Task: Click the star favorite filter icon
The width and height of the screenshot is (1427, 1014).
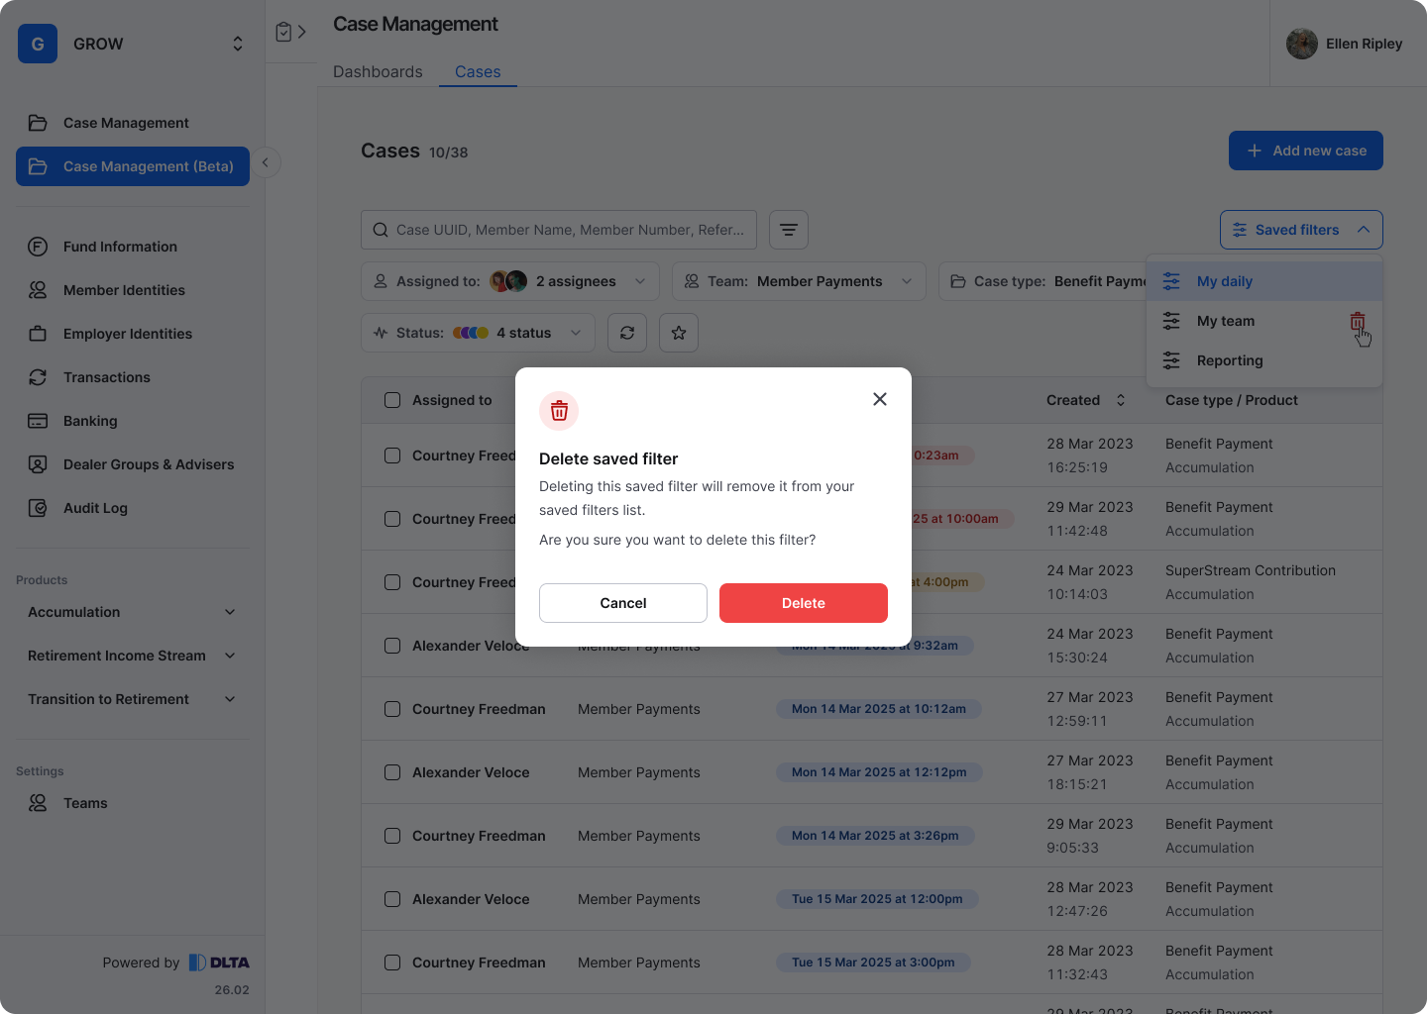Action: coord(679,333)
